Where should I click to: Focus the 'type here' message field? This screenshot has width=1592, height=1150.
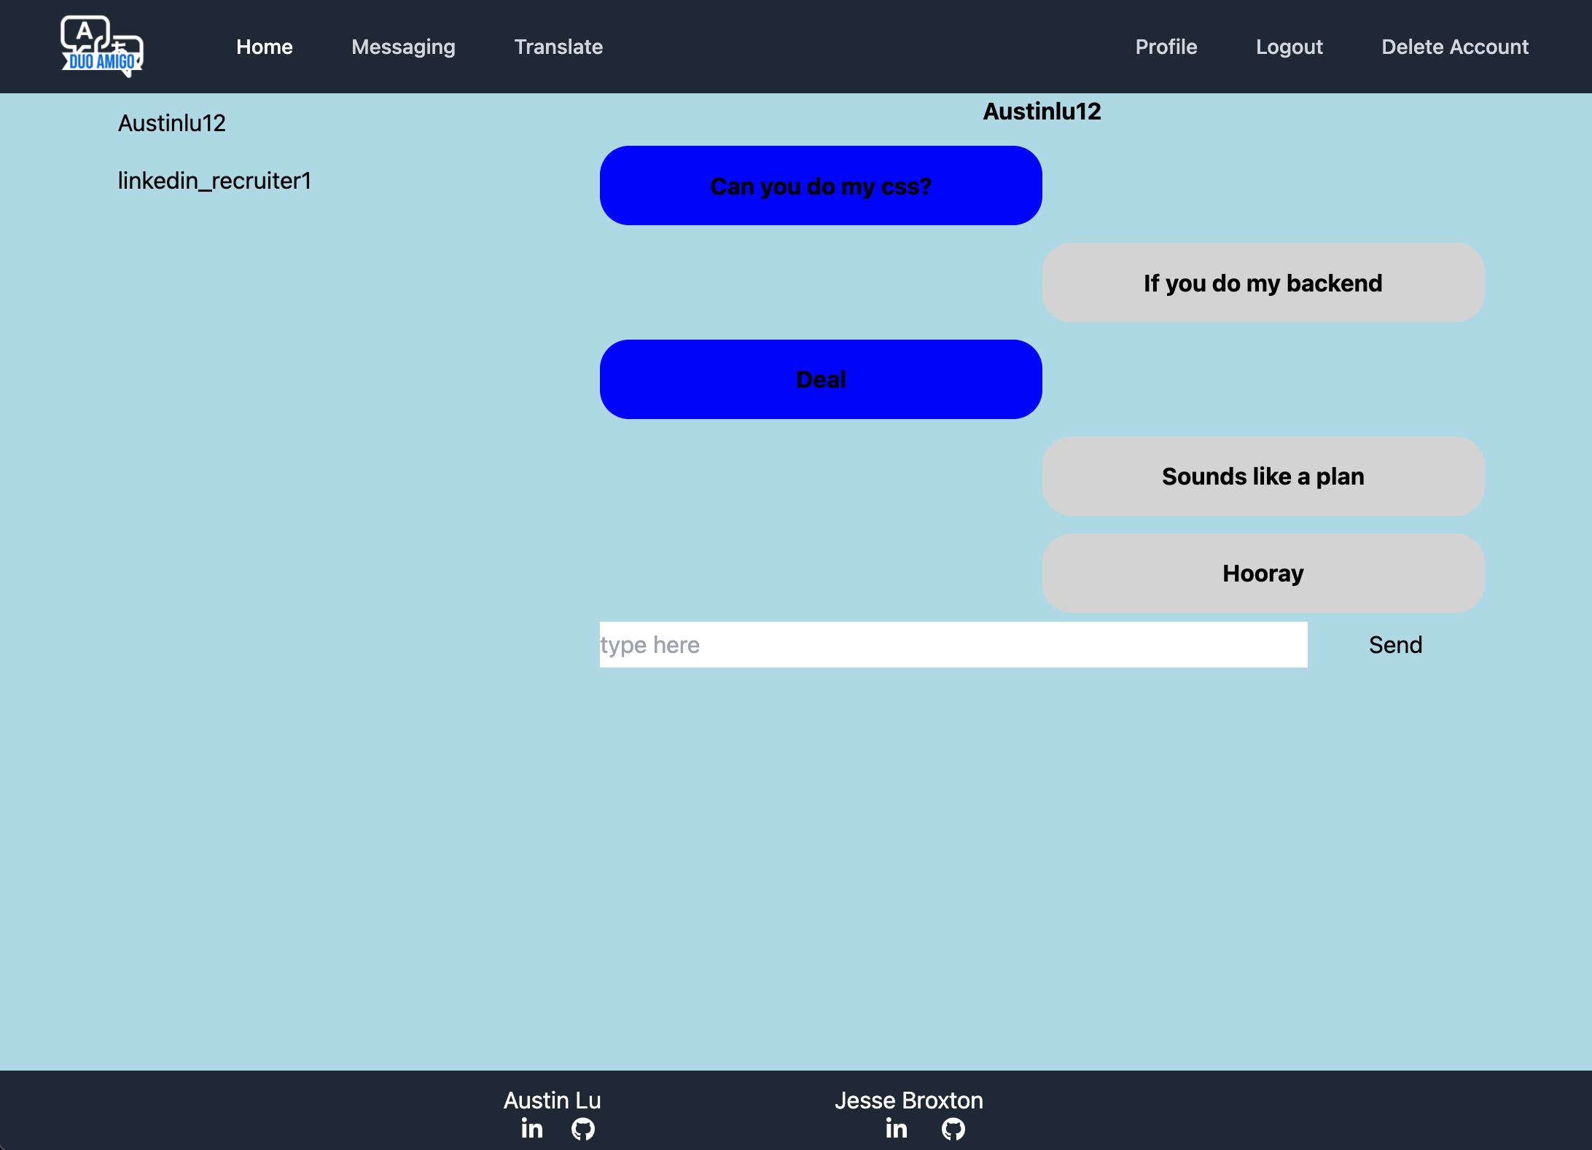[953, 645]
